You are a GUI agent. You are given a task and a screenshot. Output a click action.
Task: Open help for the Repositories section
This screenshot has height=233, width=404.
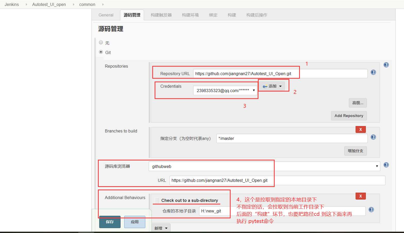coord(386,65)
